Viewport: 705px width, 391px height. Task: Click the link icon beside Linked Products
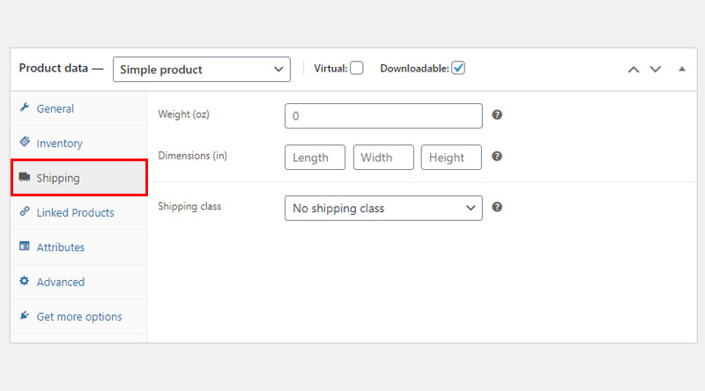pyautogui.click(x=25, y=211)
